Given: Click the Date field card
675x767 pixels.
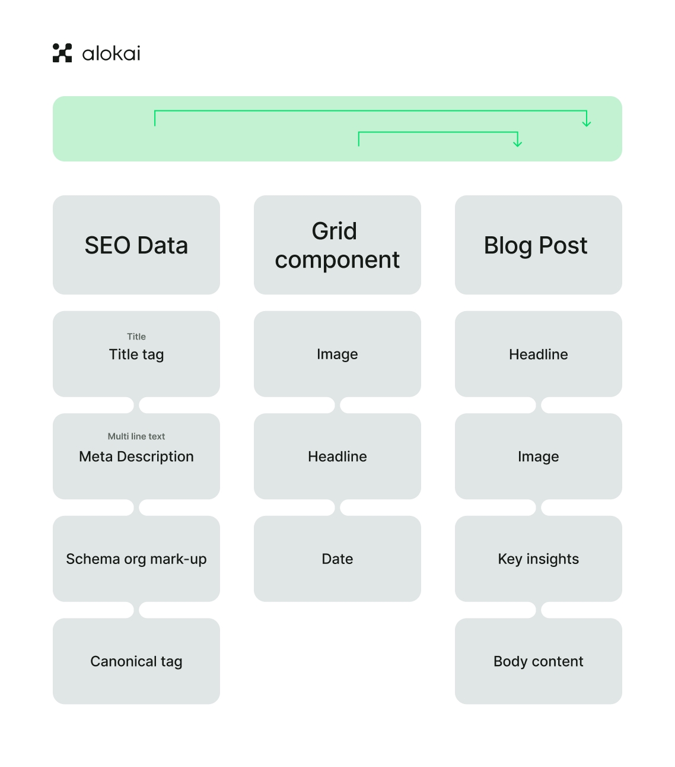Looking at the screenshot, I should tap(337, 559).
